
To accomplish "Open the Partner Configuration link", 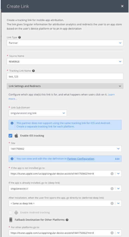I will click(x=81, y=159).
